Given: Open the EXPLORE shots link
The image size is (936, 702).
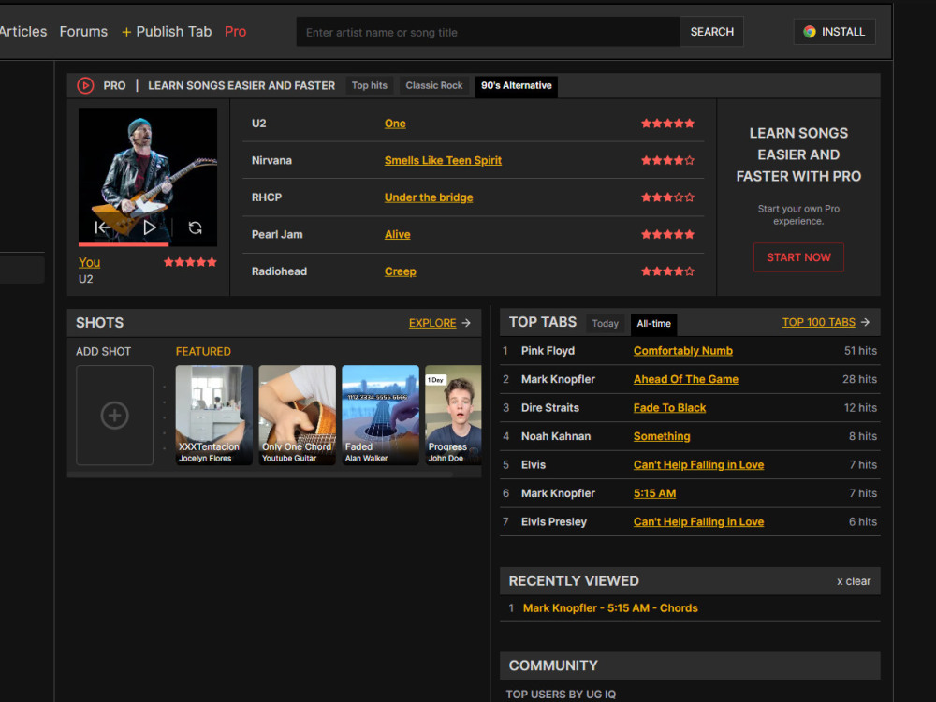Looking at the screenshot, I should coord(432,323).
